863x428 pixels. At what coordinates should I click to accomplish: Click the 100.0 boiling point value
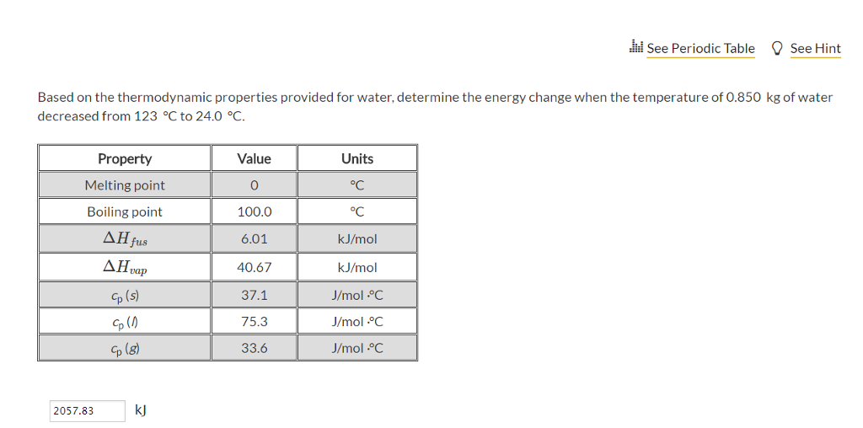point(254,211)
